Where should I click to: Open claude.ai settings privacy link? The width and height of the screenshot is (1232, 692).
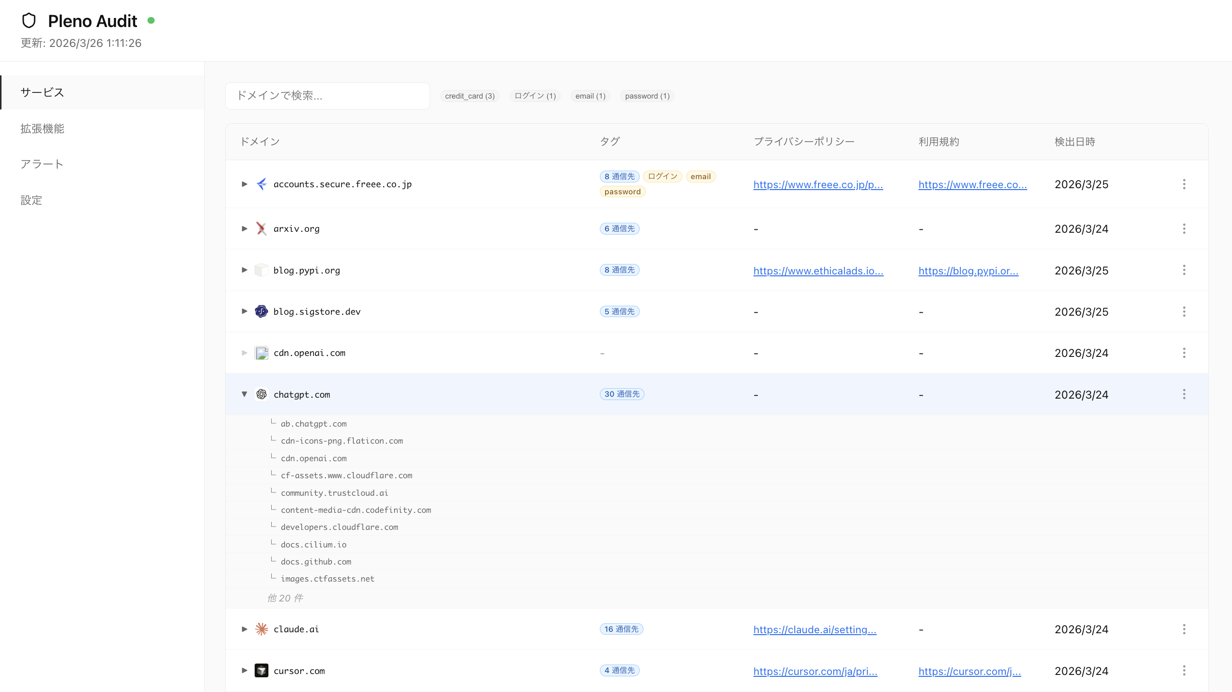(815, 629)
